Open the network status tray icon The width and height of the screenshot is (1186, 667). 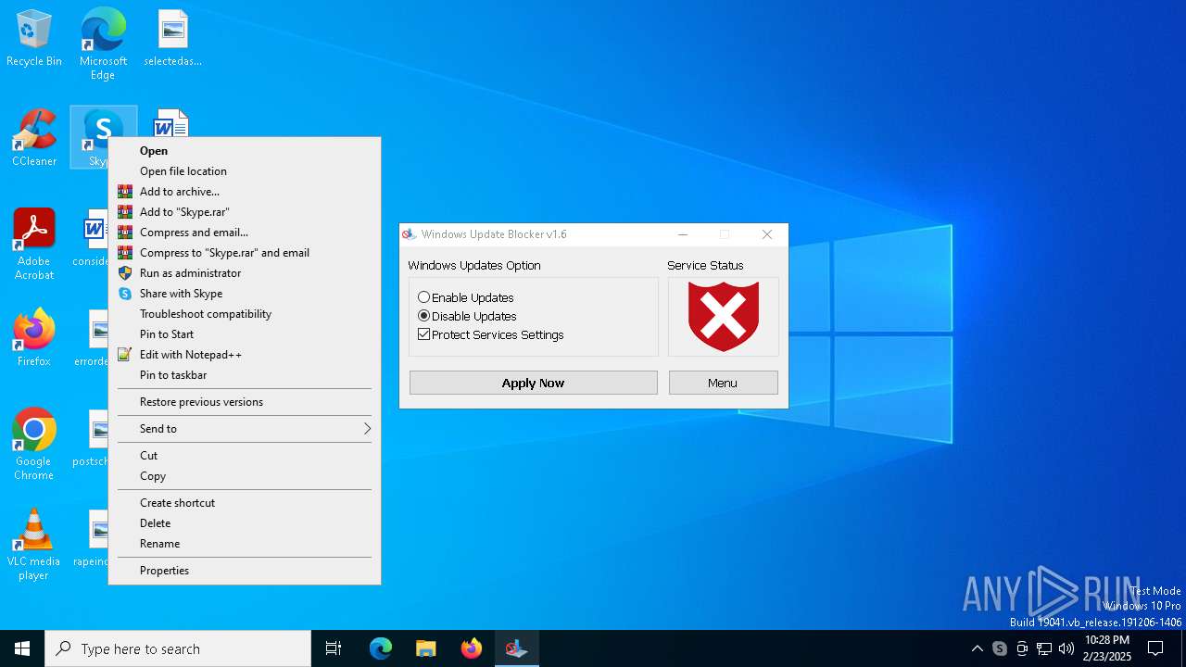pos(1044,648)
